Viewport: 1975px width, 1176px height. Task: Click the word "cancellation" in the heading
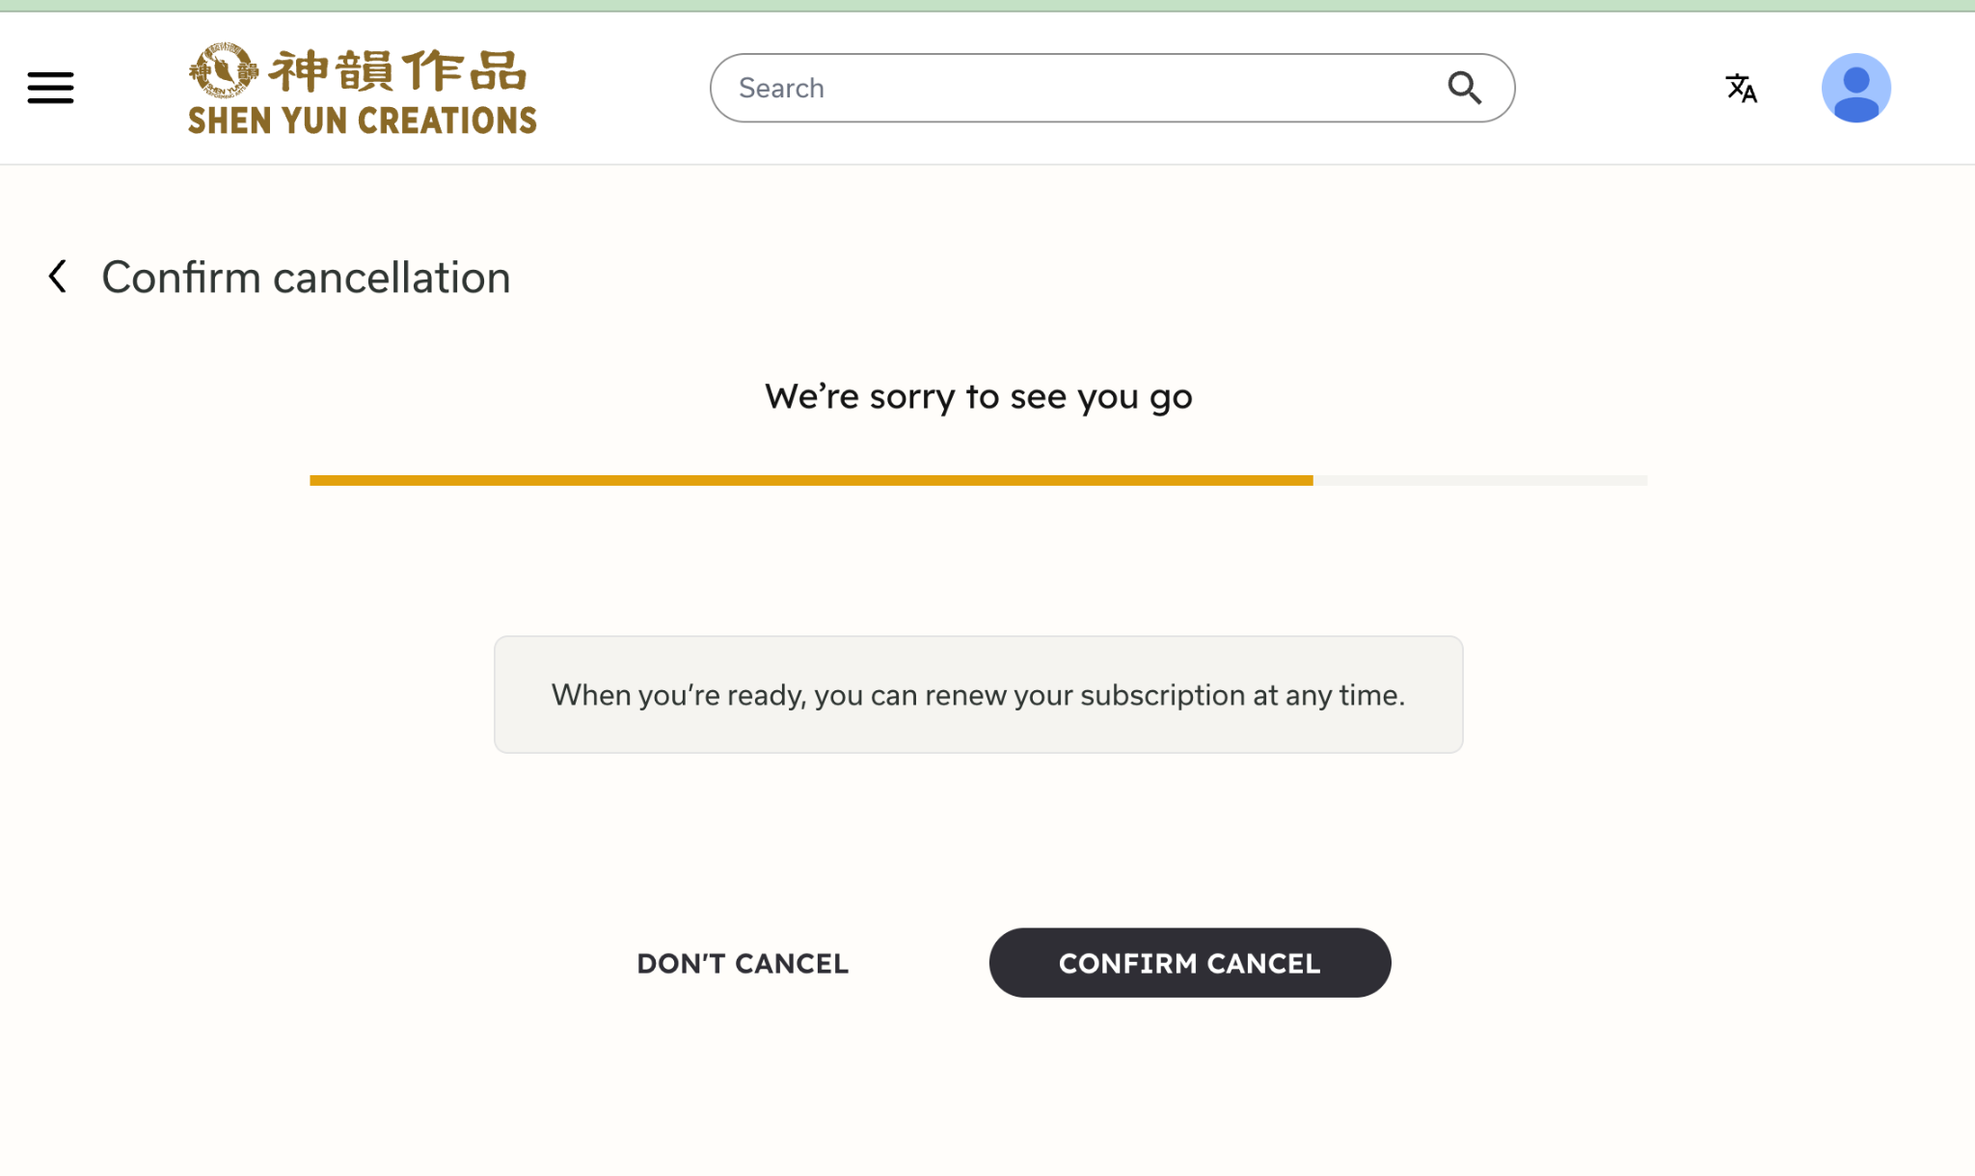[x=392, y=278]
